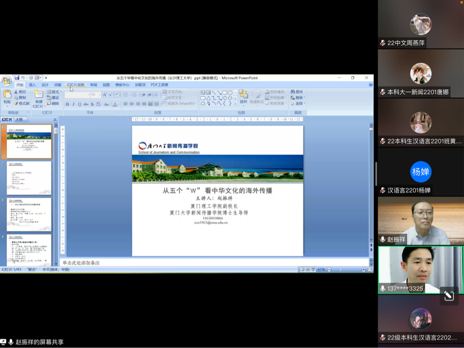
Task: Click the PowerPoint help question mark icon
Action: tap(370, 85)
